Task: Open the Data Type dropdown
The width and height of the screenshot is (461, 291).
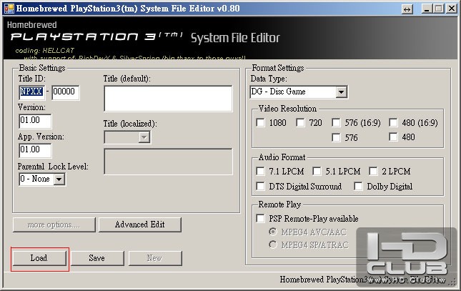Action: tap(341, 92)
